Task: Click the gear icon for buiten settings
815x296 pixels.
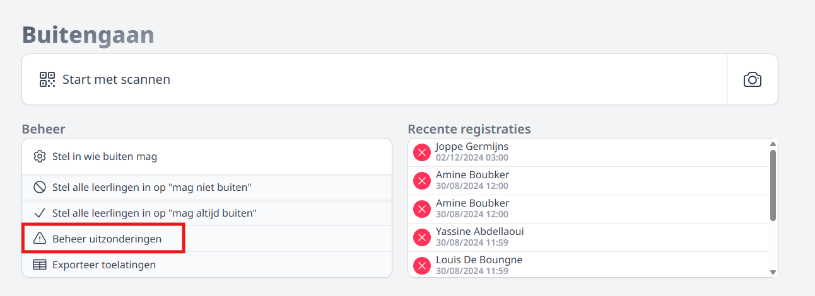Action: click(40, 157)
